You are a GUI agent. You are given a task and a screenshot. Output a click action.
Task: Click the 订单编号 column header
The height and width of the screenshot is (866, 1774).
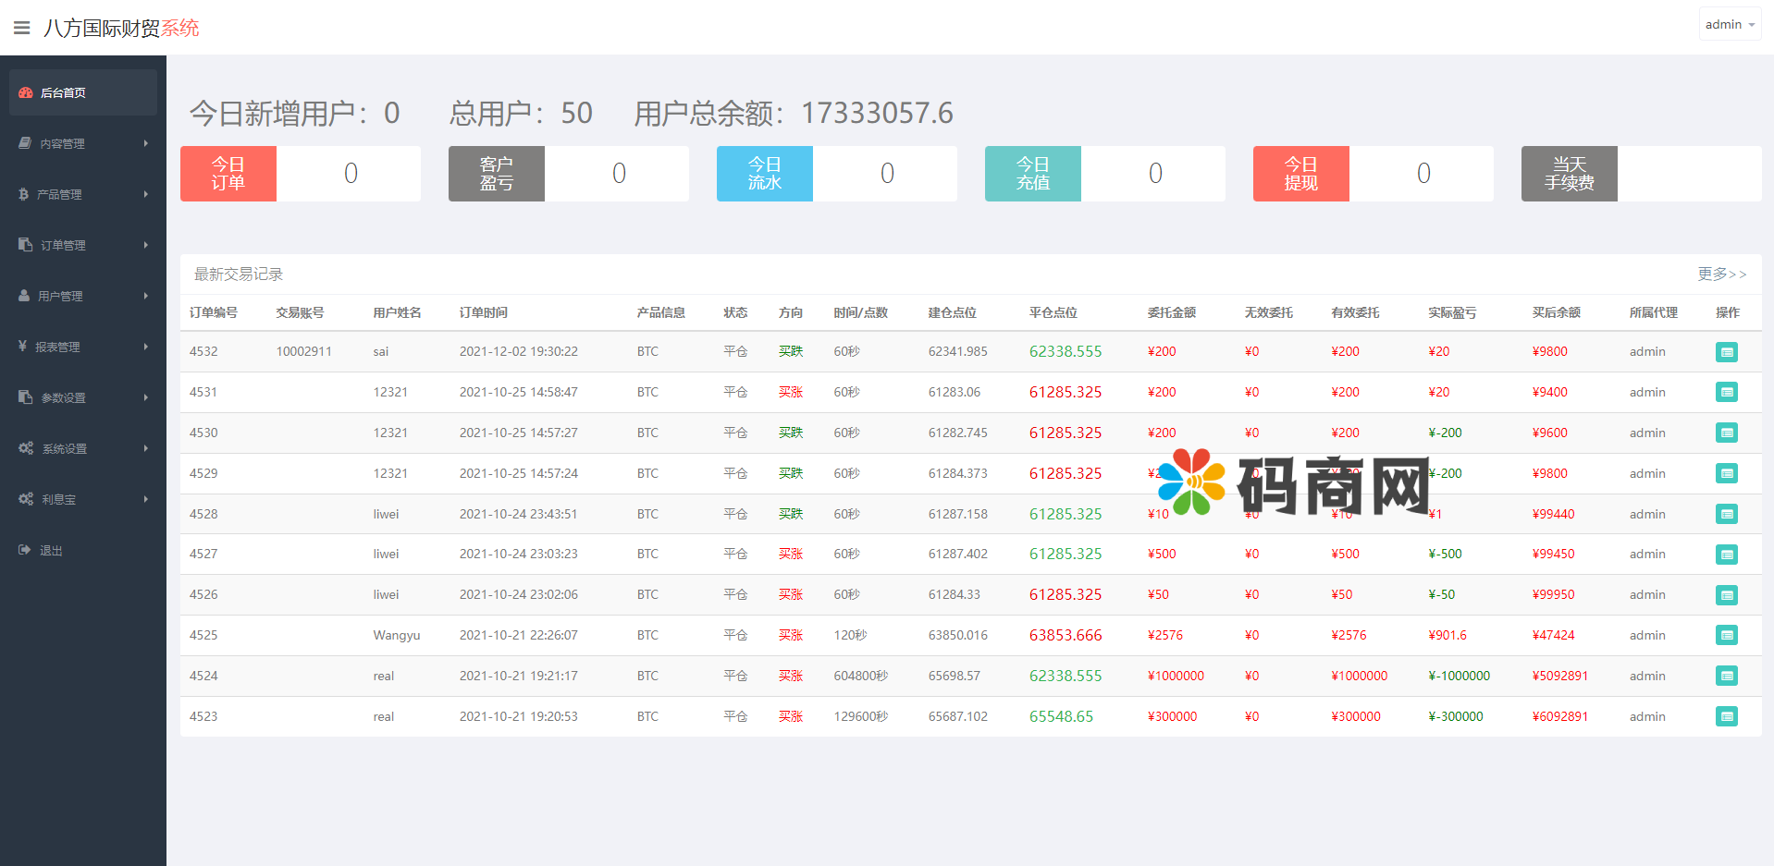coord(214,312)
